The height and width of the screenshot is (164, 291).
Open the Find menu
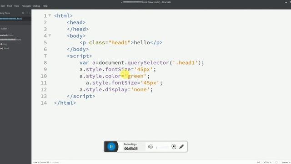pyautogui.click(x=10, y=6)
